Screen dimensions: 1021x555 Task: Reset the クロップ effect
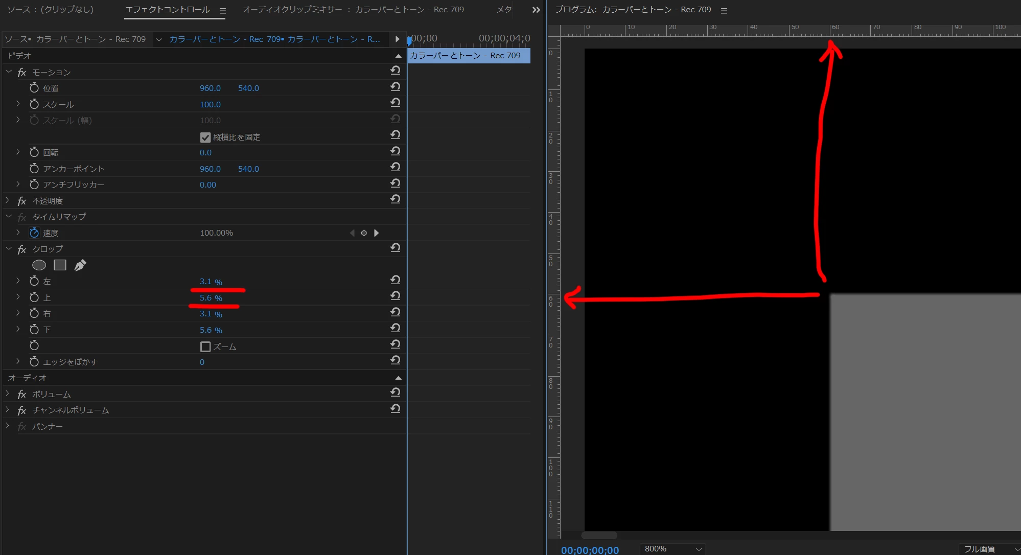395,248
